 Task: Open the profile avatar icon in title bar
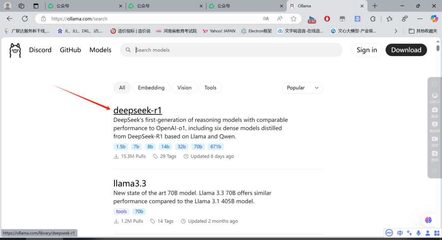point(8,6)
